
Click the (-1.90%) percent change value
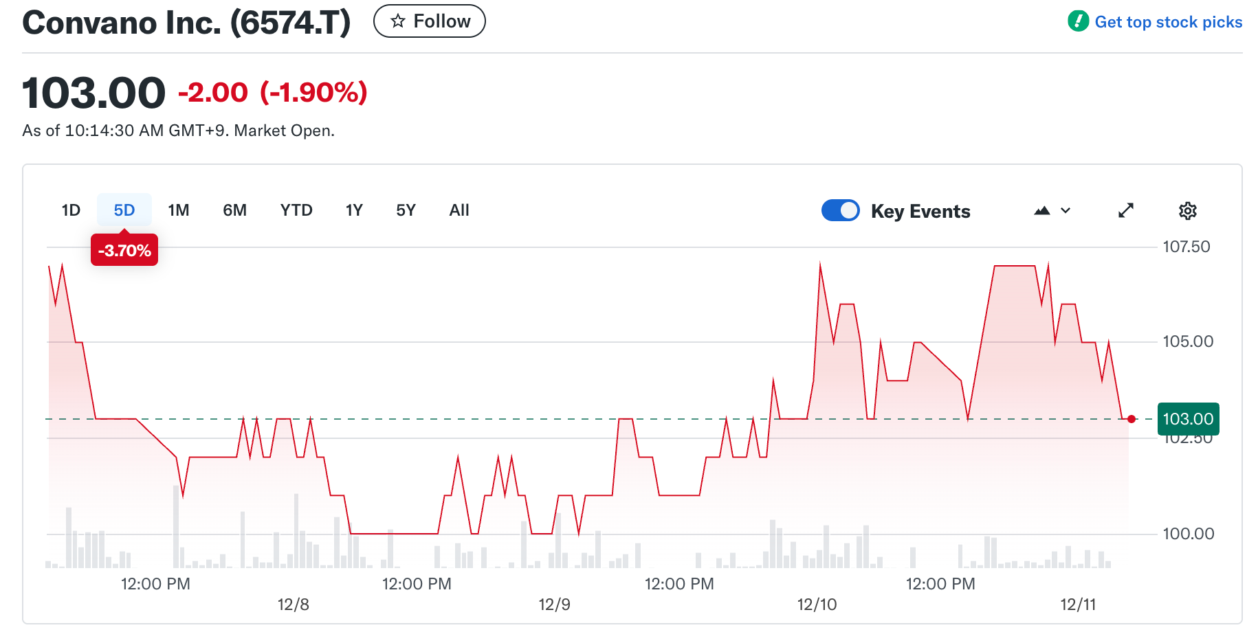(314, 92)
